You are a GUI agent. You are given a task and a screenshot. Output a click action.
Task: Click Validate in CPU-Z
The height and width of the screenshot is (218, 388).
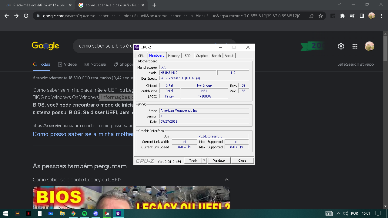[219, 160]
